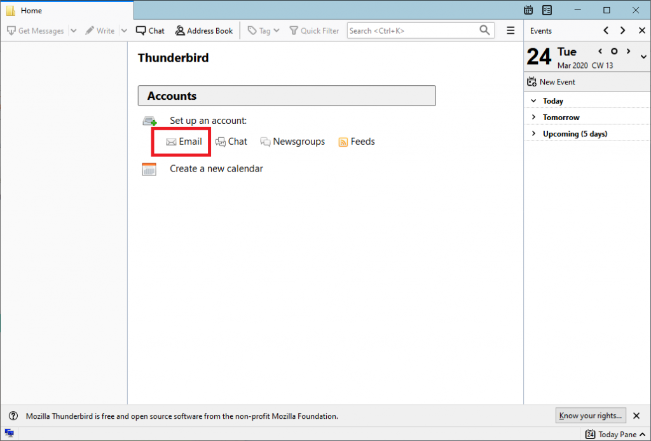This screenshot has height=441, width=651.
Task: Open the Chat toolbar button
Action: click(150, 31)
